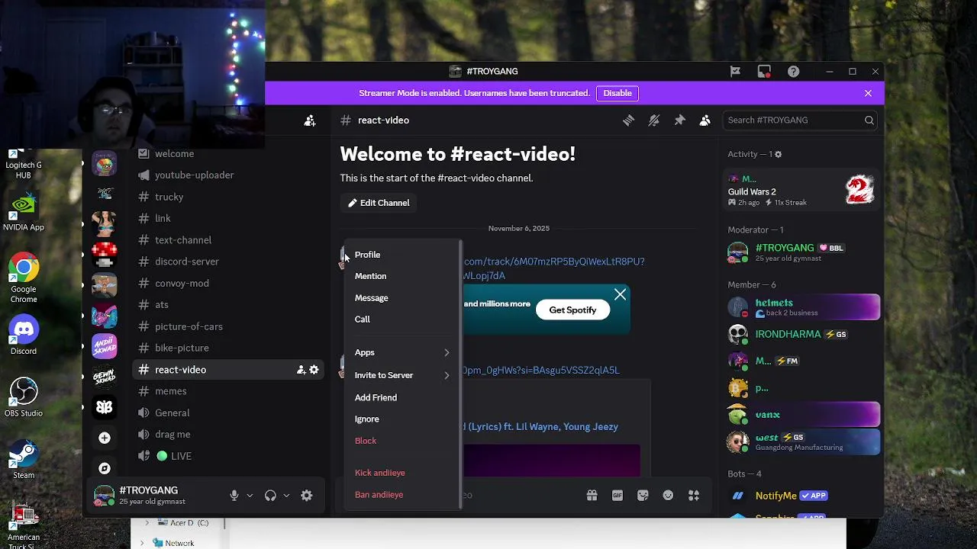This screenshot has width=977, height=549.
Task: Toggle member list icon
Action: click(x=705, y=120)
